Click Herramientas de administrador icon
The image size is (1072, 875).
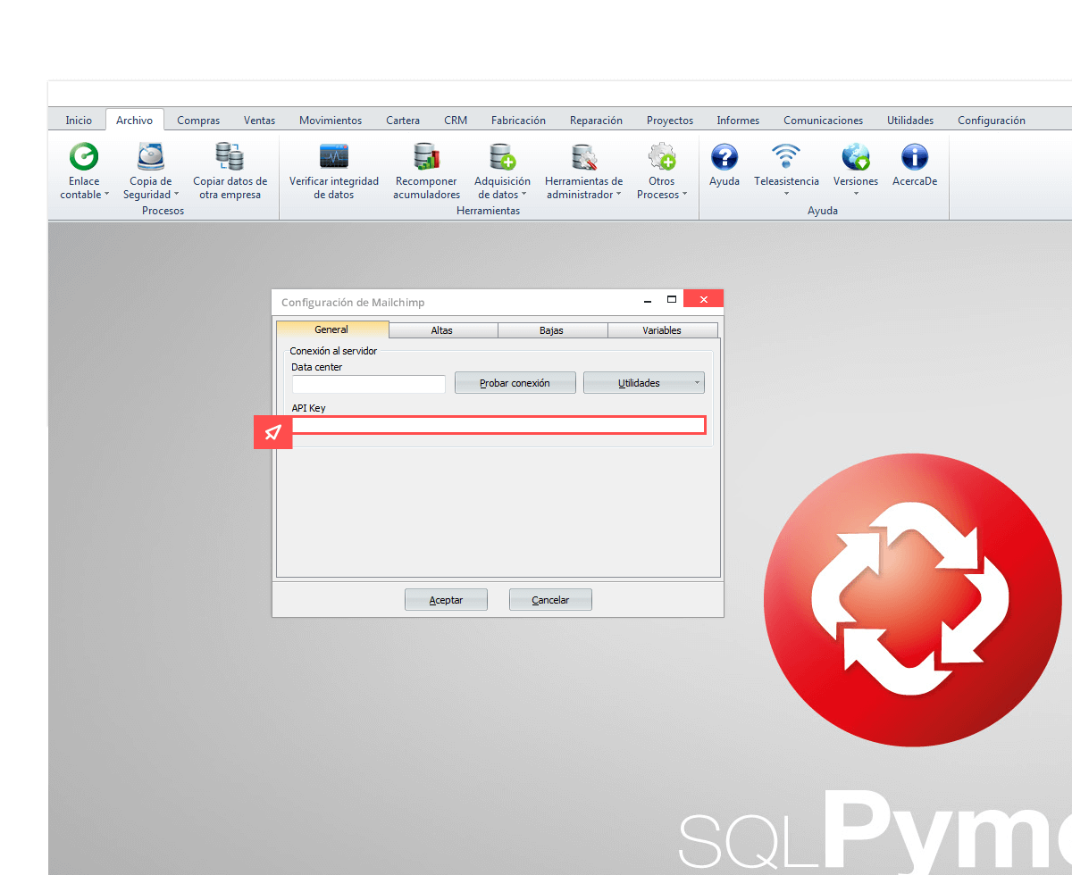583,157
